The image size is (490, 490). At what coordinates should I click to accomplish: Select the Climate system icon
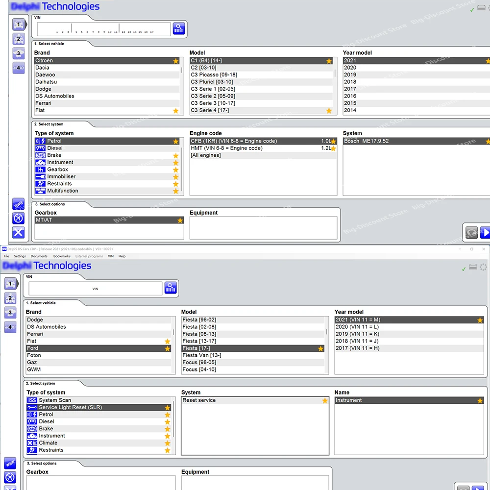[32, 443]
